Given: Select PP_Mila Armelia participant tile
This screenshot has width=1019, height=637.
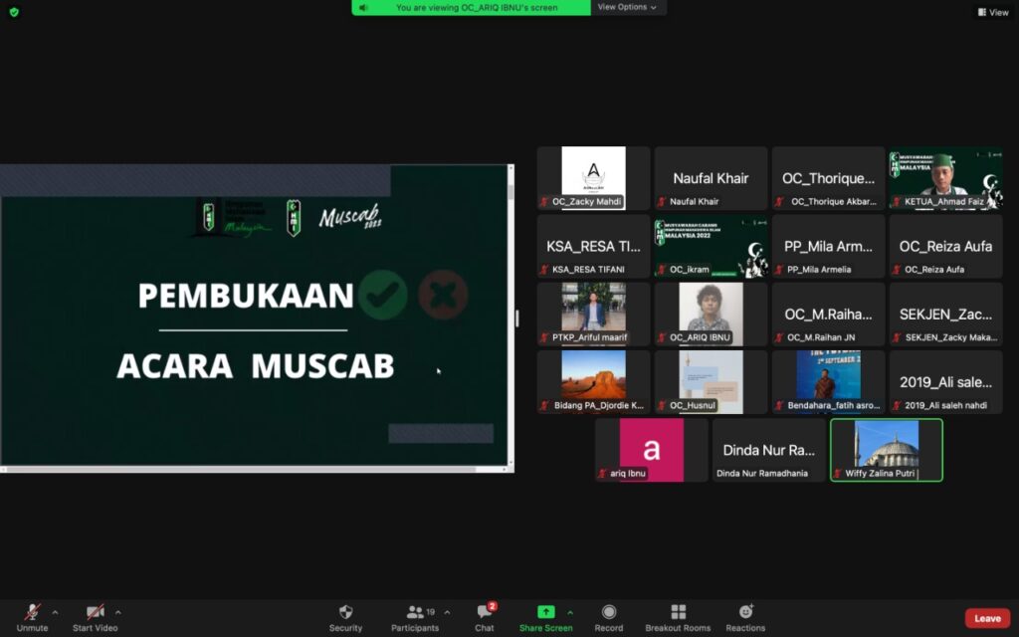Looking at the screenshot, I should click(x=829, y=247).
